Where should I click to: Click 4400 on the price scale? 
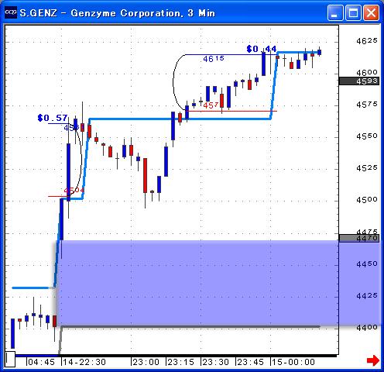point(367,328)
